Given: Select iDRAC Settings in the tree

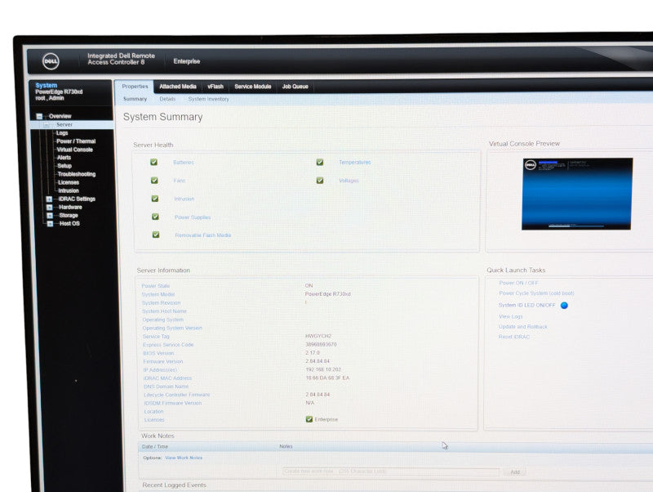Looking at the screenshot, I should click(x=77, y=199).
